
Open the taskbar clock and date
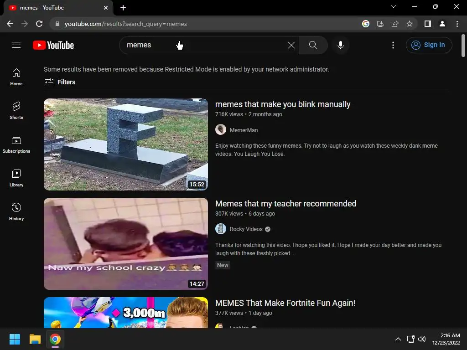click(x=446, y=339)
